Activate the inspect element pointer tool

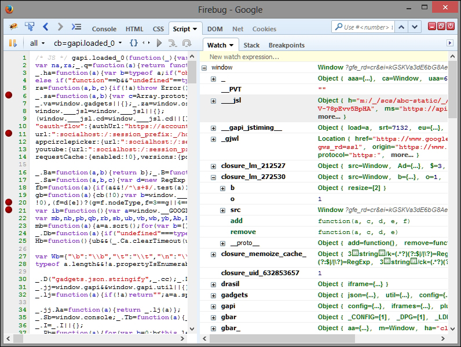(x=30, y=27)
